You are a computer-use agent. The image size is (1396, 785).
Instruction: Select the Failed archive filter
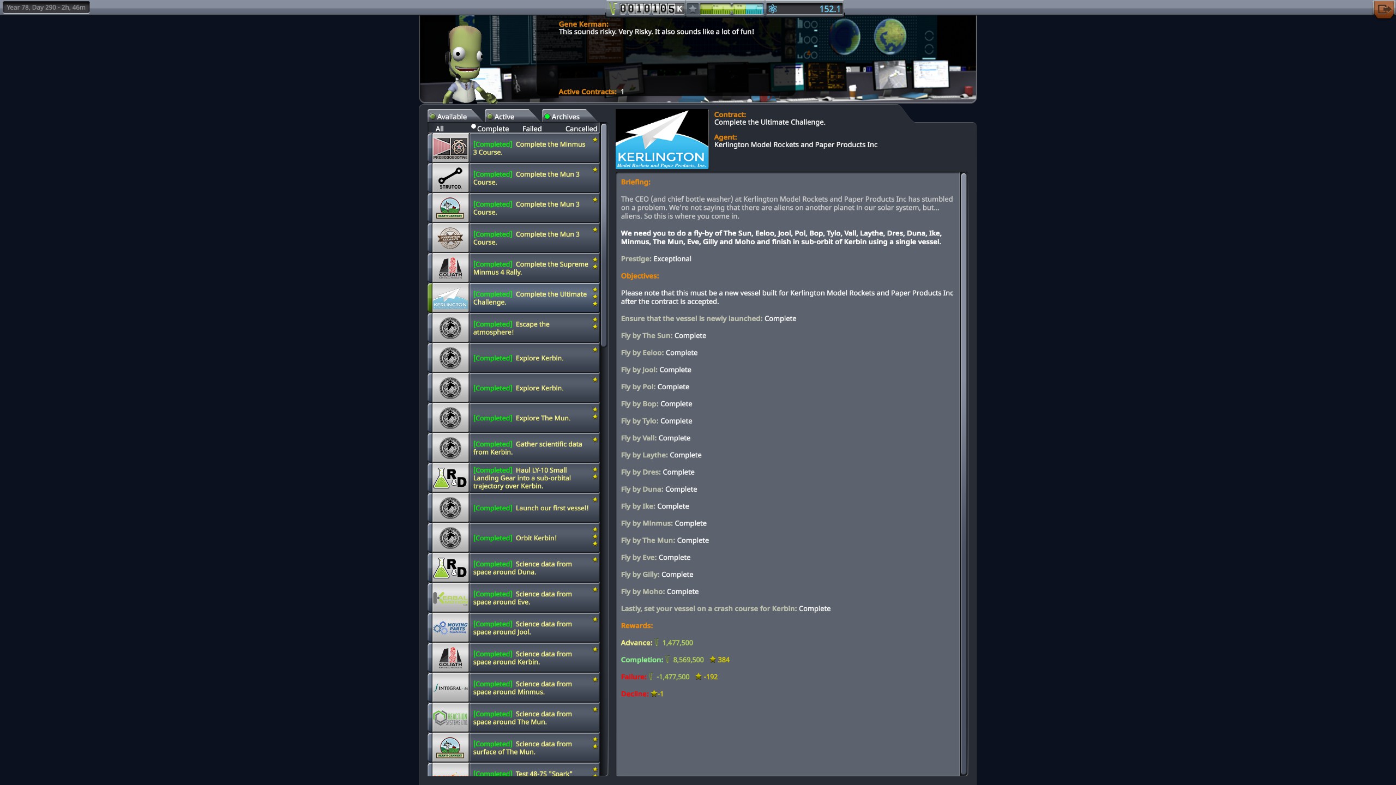pyautogui.click(x=532, y=129)
